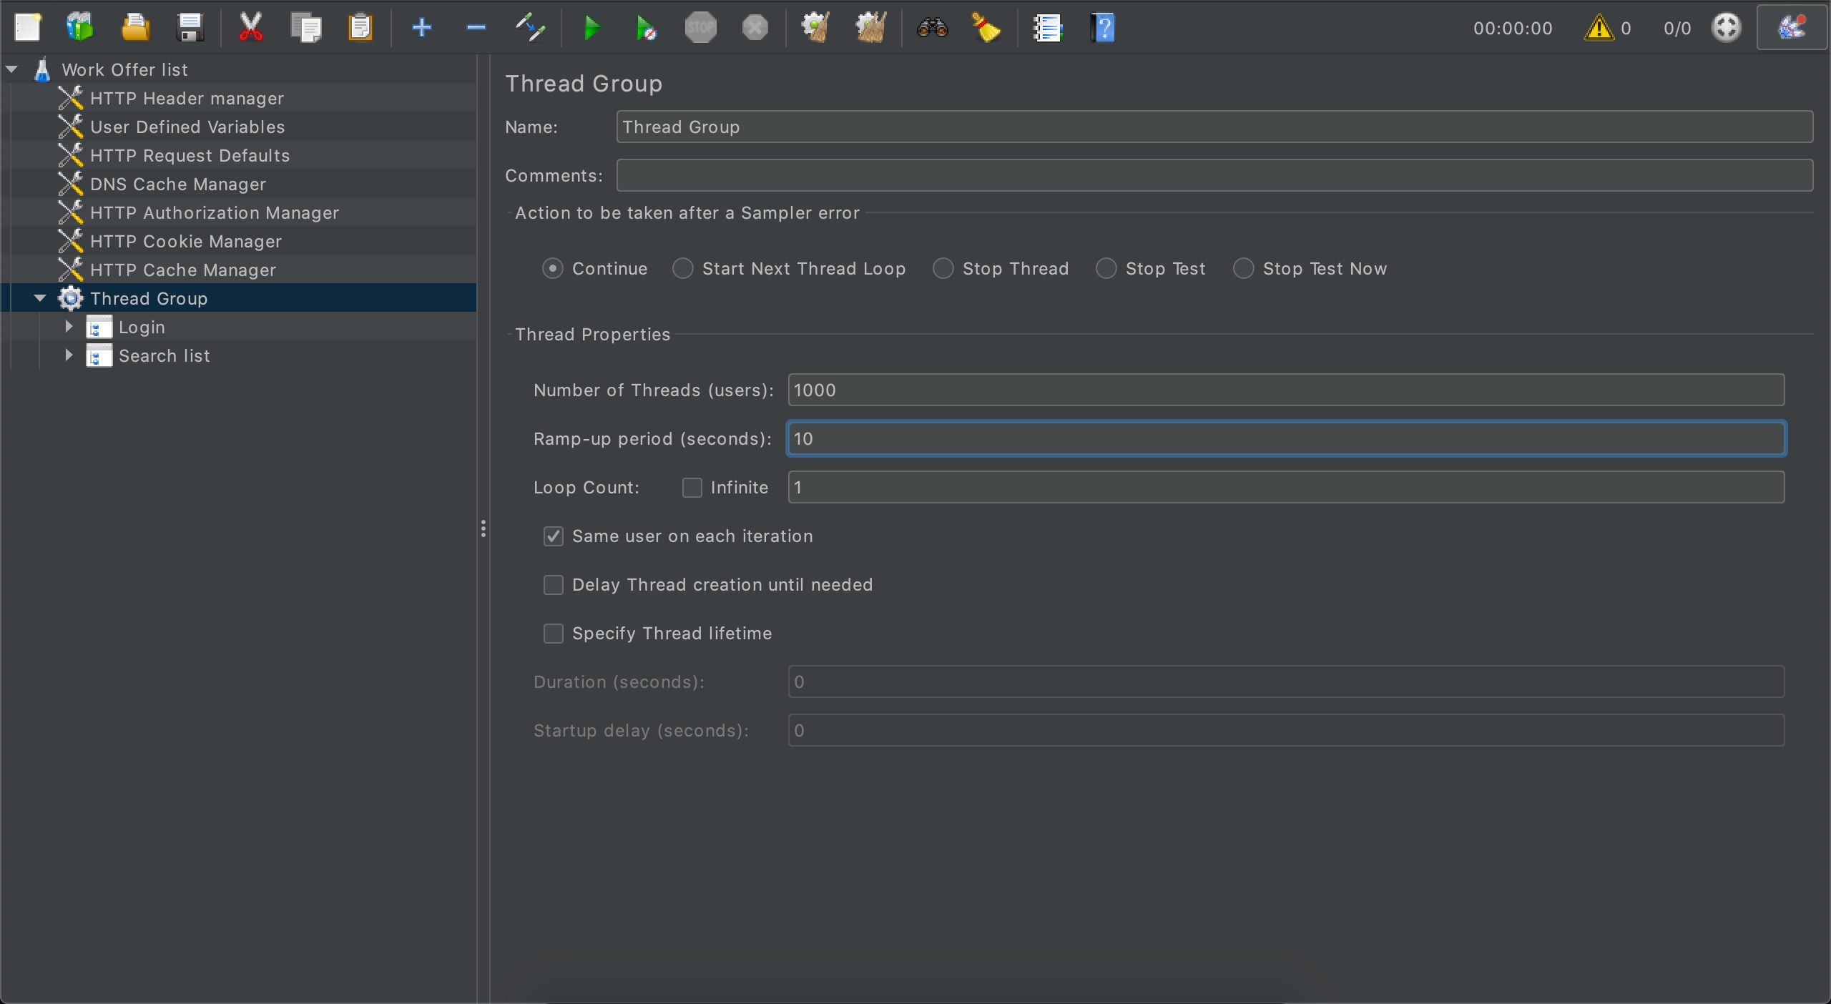Cut with the scissors icon
1831x1004 pixels.
pos(251,28)
